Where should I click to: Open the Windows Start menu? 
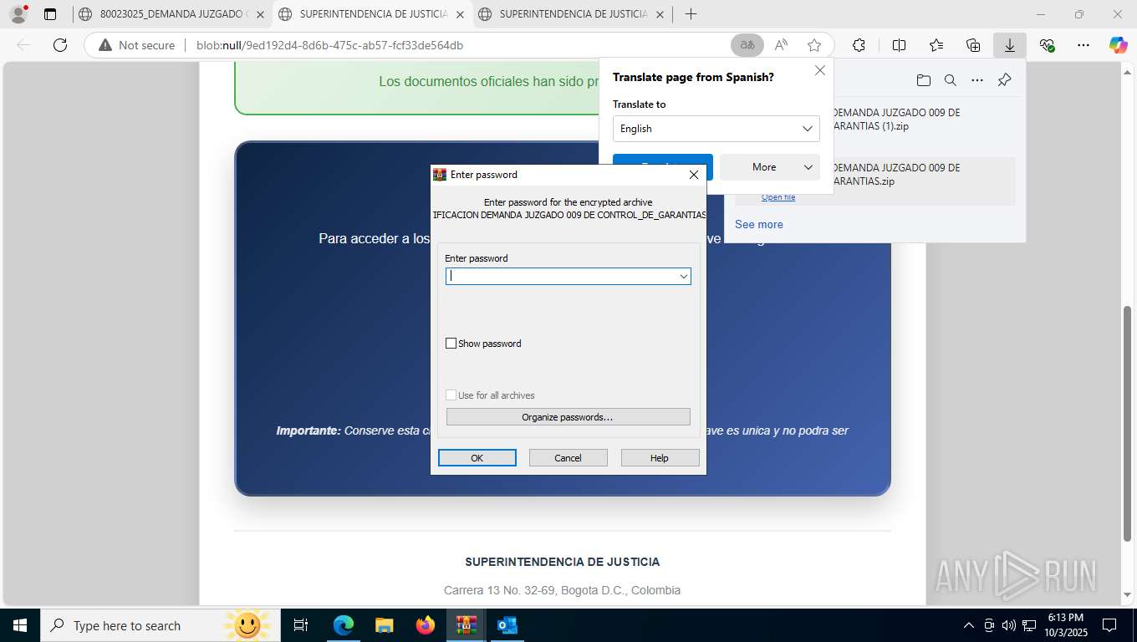point(19,625)
